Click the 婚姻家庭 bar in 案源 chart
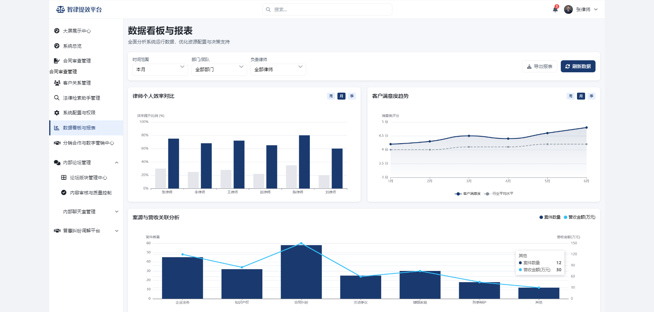 [x=420, y=285]
